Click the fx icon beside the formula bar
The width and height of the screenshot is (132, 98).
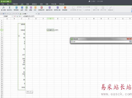[20, 16]
